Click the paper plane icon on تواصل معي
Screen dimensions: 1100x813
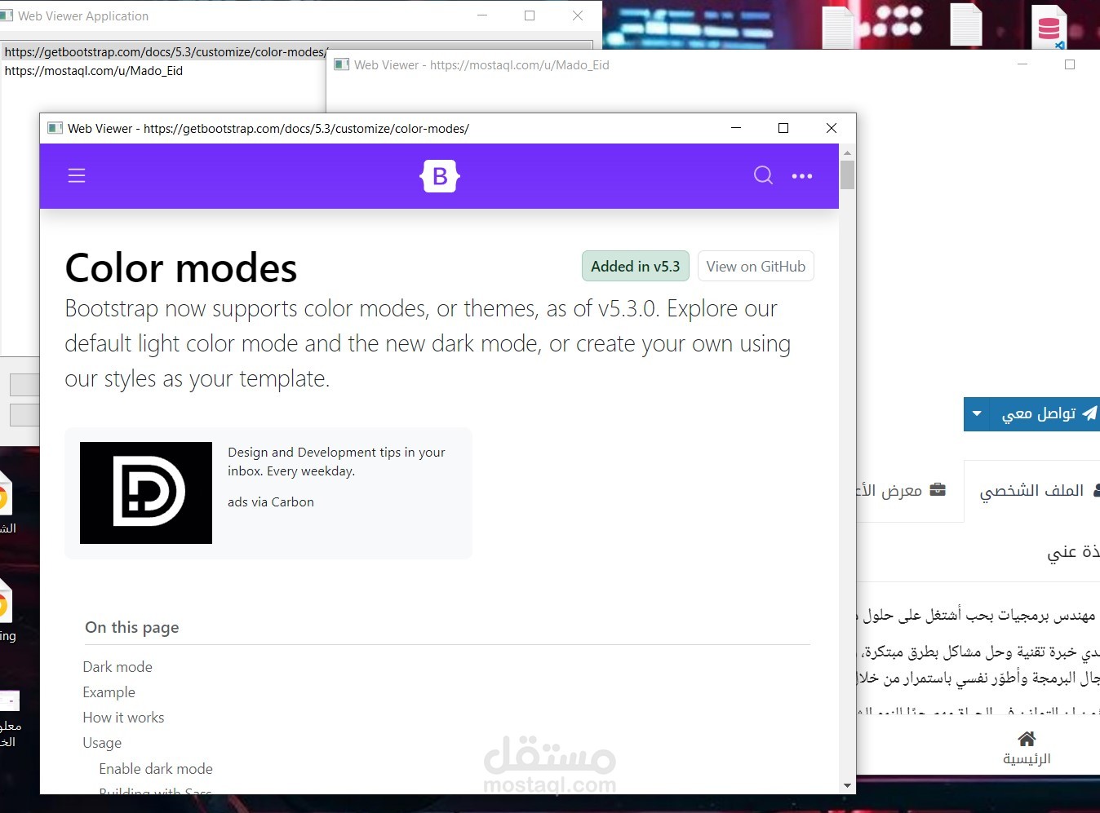[1089, 413]
